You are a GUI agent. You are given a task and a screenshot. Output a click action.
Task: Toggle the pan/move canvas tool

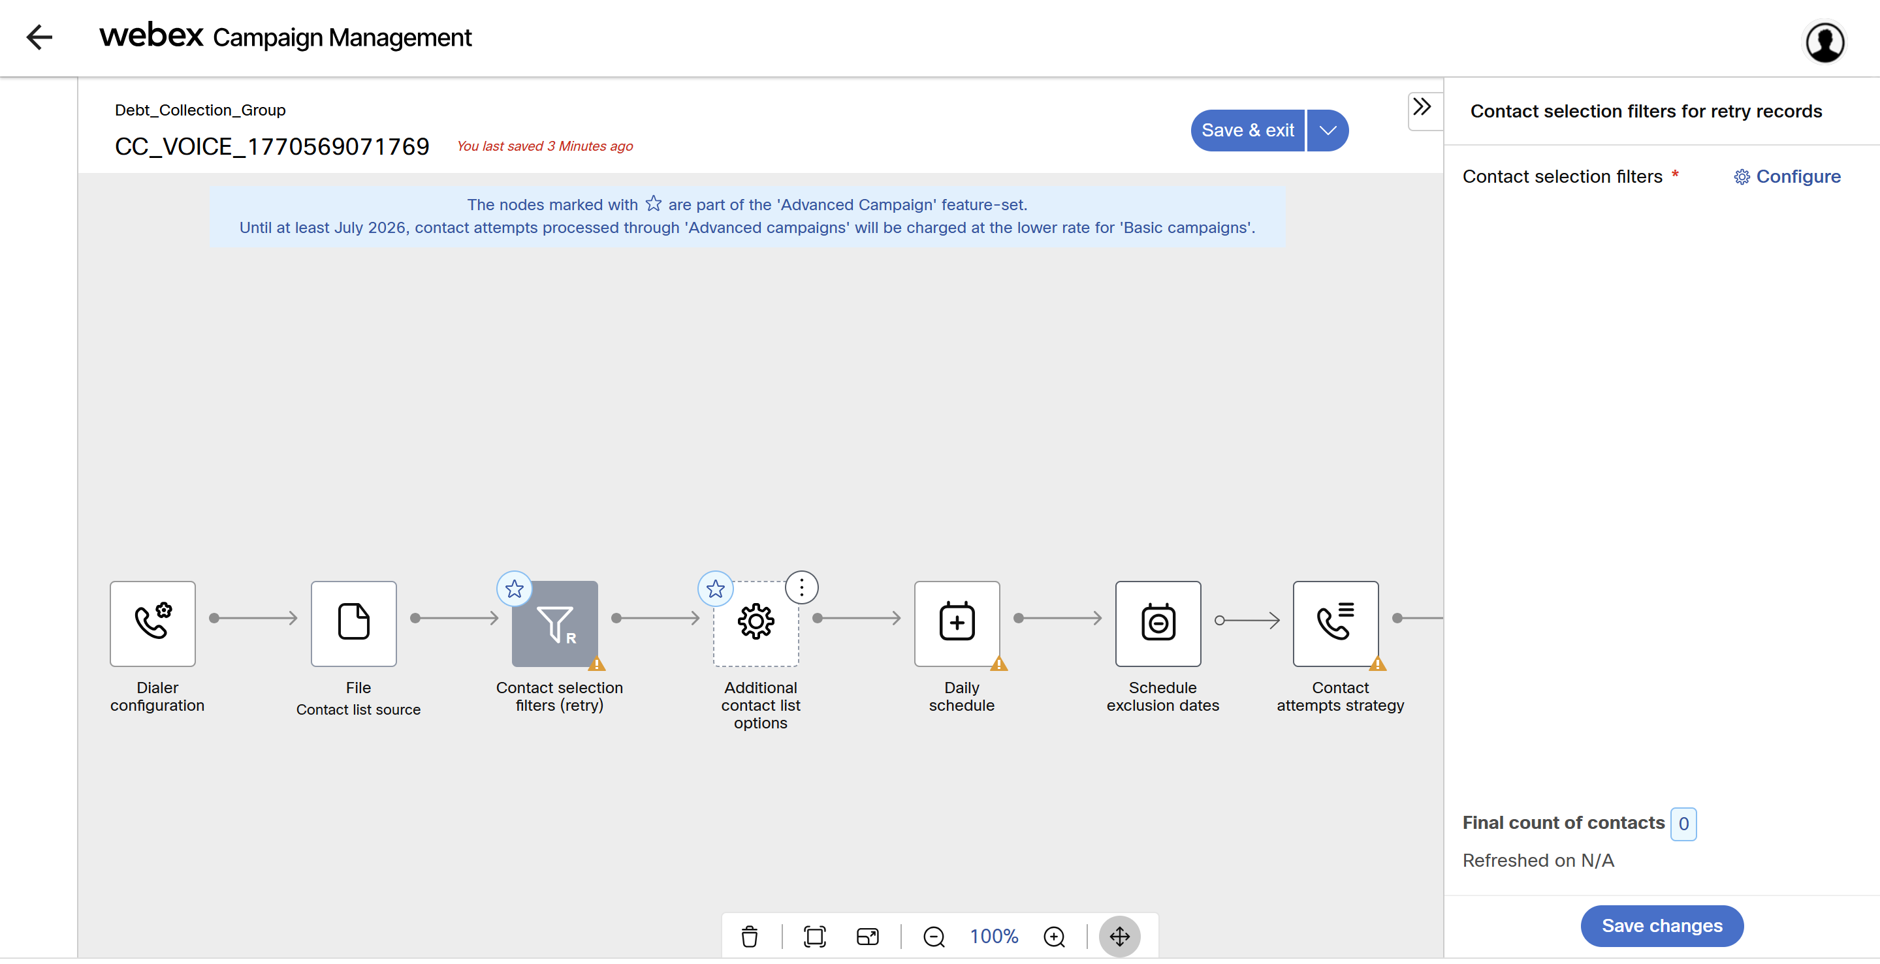coord(1119,935)
